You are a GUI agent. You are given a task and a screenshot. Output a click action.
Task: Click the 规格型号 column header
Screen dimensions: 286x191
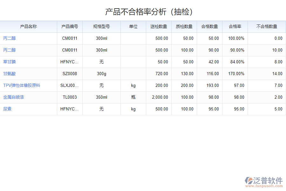[x=101, y=27]
